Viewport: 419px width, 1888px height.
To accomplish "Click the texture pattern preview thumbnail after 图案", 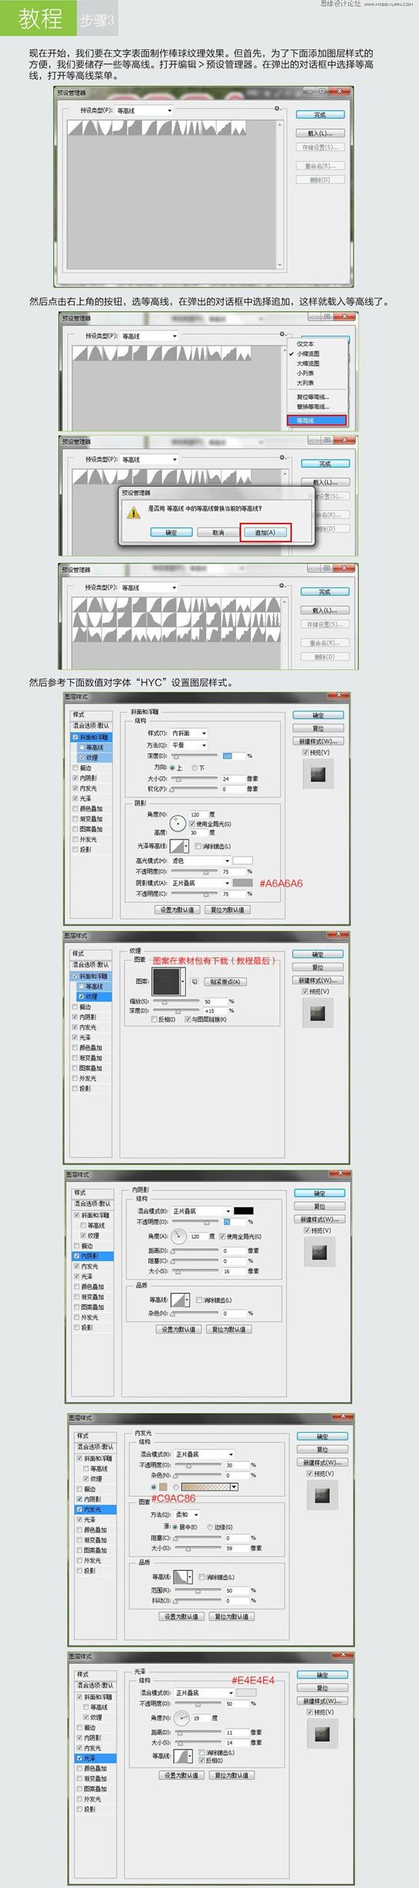I will 165,981.
